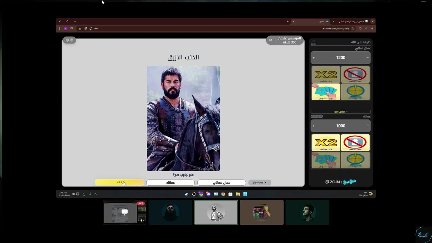The image size is (432, 243).
Task: Pick the question cards power-up for عمان عماني
Action: click(x=326, y=92)
